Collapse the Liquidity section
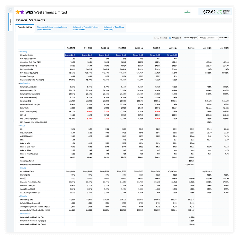 pyautogui.click(x=19, y=196)
